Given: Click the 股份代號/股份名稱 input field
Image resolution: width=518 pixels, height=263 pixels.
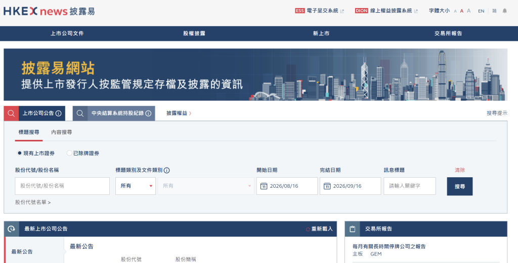Looking at the screenshot, I should tap(62, 186).
